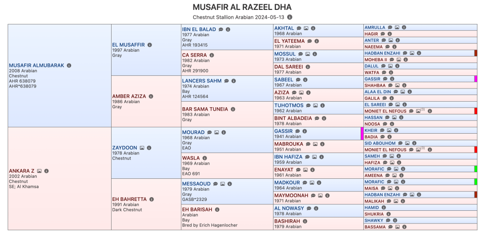This screenshot has height=232, width=482.
Task: Select EH BARISAH name link
Action: (197, 209)
